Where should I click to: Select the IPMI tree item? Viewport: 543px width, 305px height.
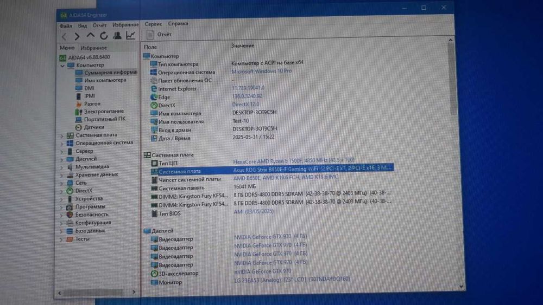click(x=85, y=96)
